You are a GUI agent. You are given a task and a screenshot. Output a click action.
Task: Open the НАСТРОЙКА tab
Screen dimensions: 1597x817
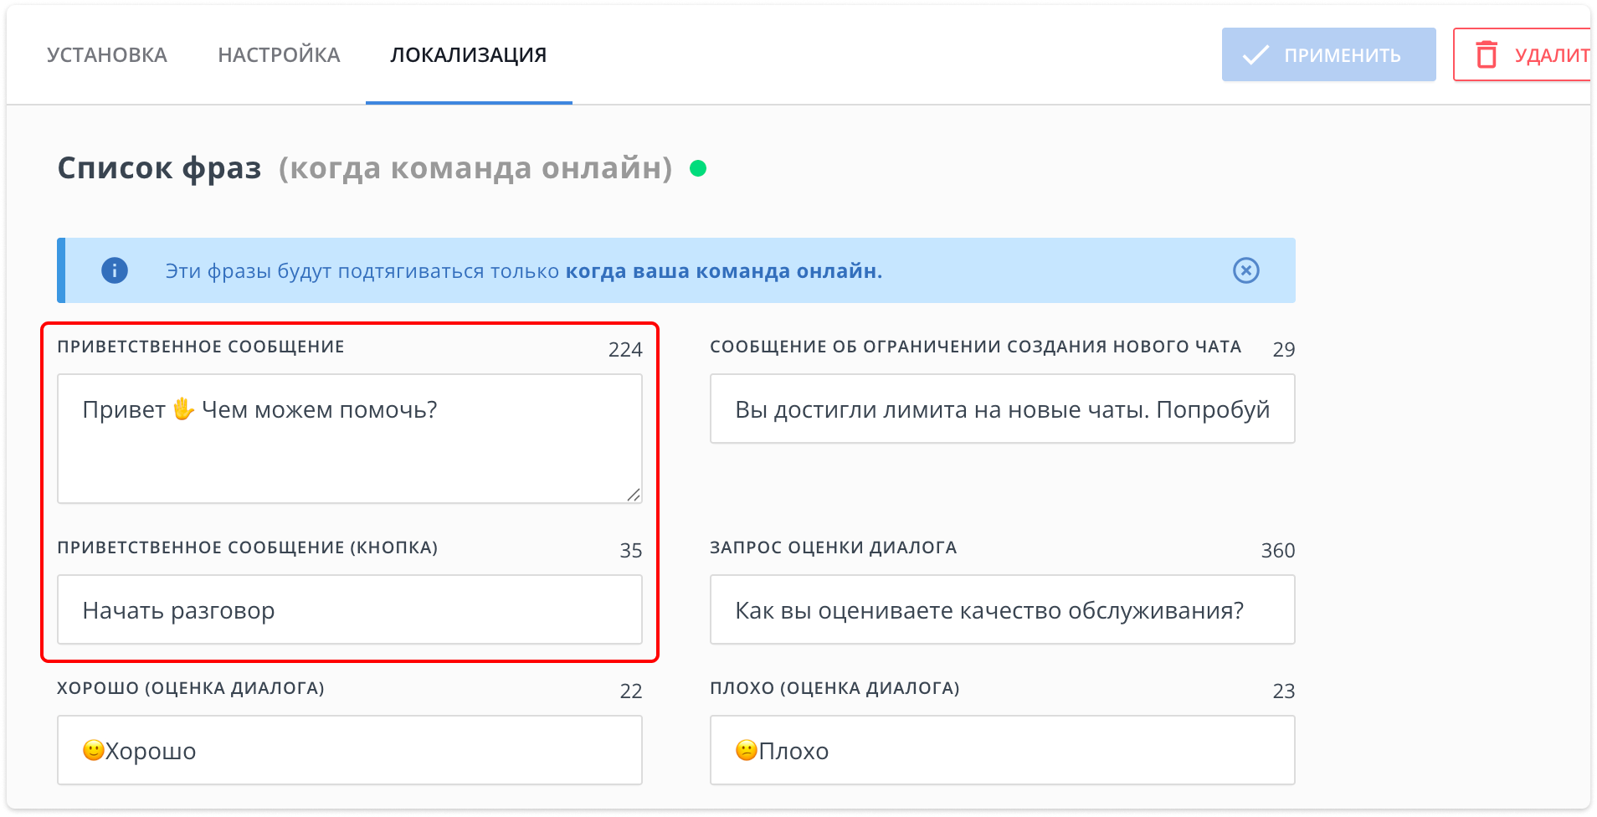[x=279, y=54]
